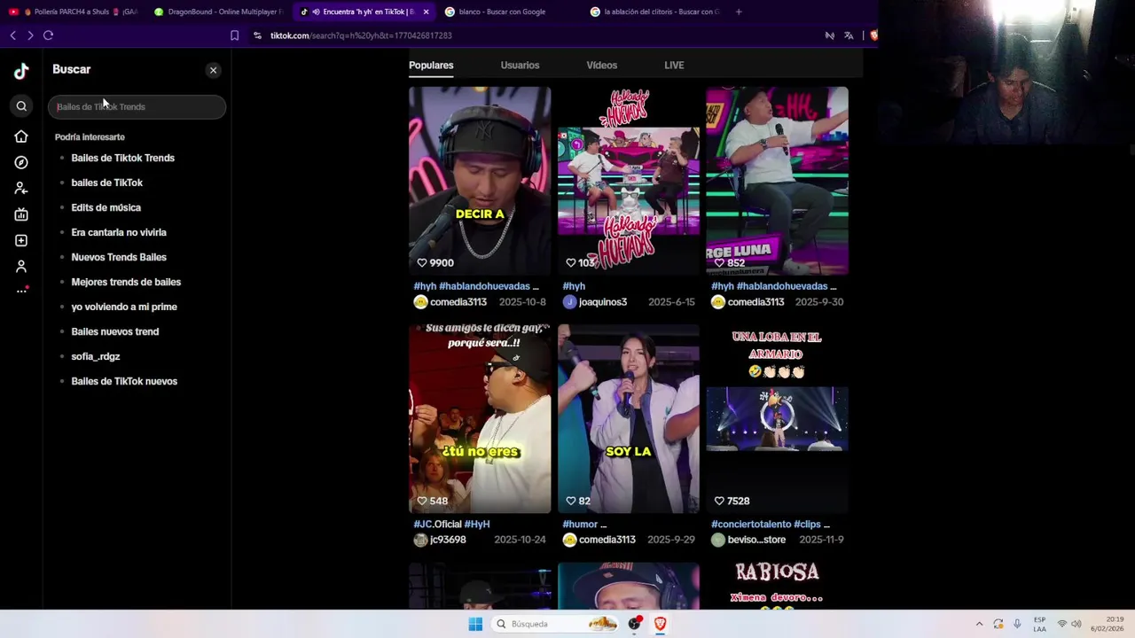This screenshot has height=638, width=1135.
Task: Select the LIVE results tab
Action: click(674, 65)
